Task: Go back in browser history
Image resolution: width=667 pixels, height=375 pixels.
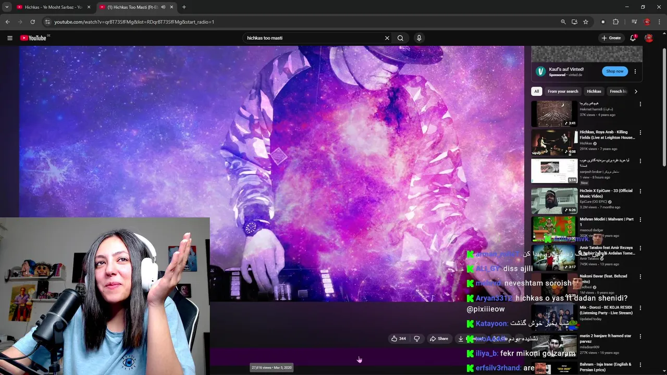Action: click(x=7, y=22)
